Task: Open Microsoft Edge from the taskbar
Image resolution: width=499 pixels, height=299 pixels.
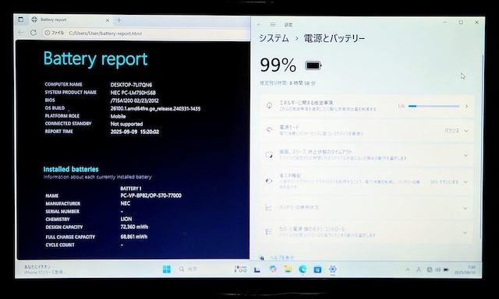Action: [x=303, y=269]
